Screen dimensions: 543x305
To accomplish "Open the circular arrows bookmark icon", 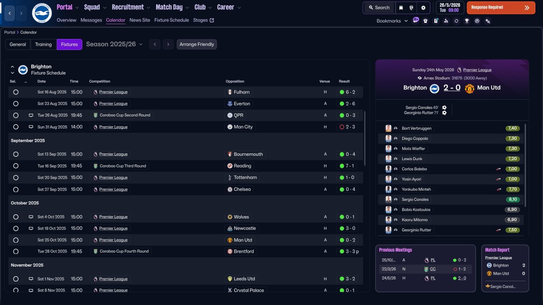I will pyautogui.click(x=456, y=21).
